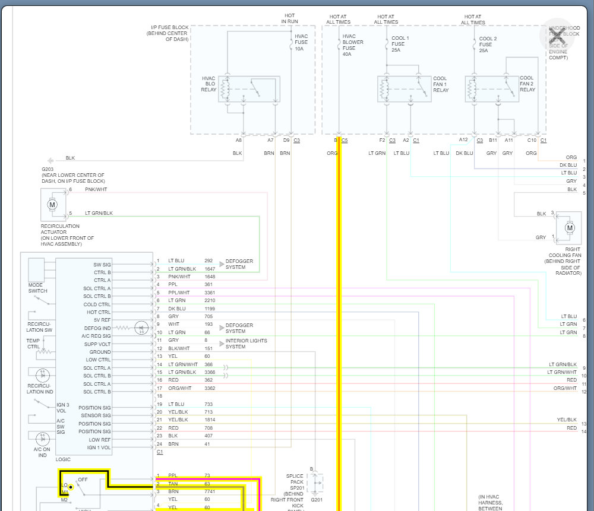
Task: Click circuit number 733
Action: point(208,405)
